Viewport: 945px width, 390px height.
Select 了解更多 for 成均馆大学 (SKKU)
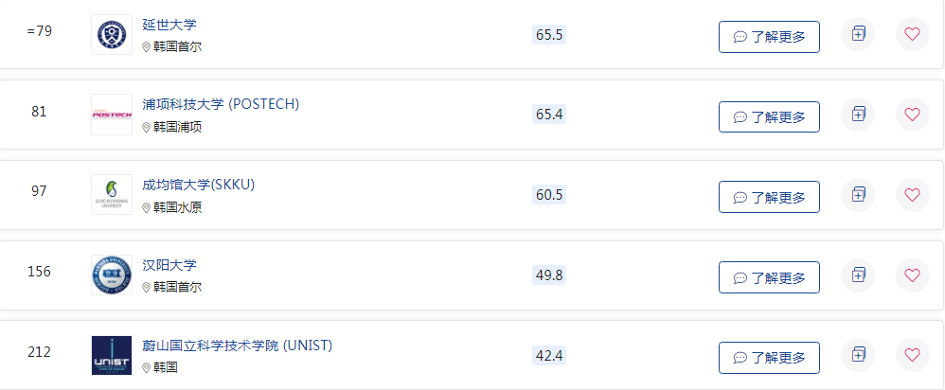click(769, 197)
